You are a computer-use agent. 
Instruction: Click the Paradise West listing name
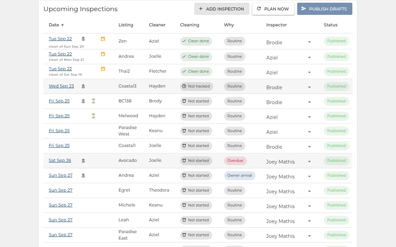128,131
